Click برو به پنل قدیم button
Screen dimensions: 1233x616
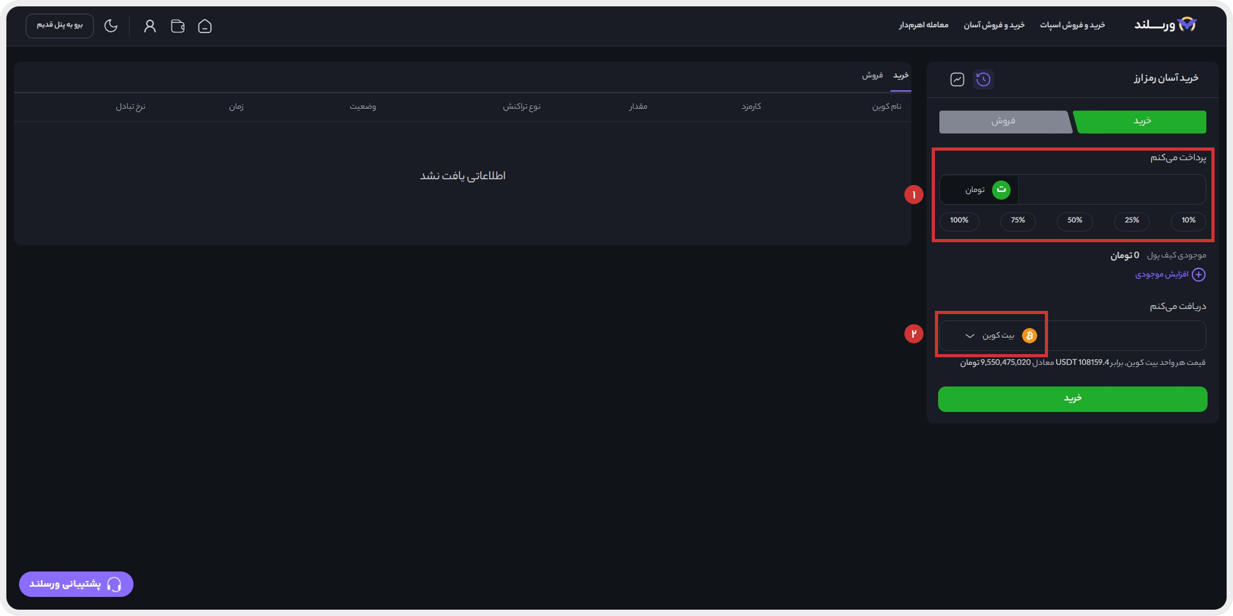[60, 25]
